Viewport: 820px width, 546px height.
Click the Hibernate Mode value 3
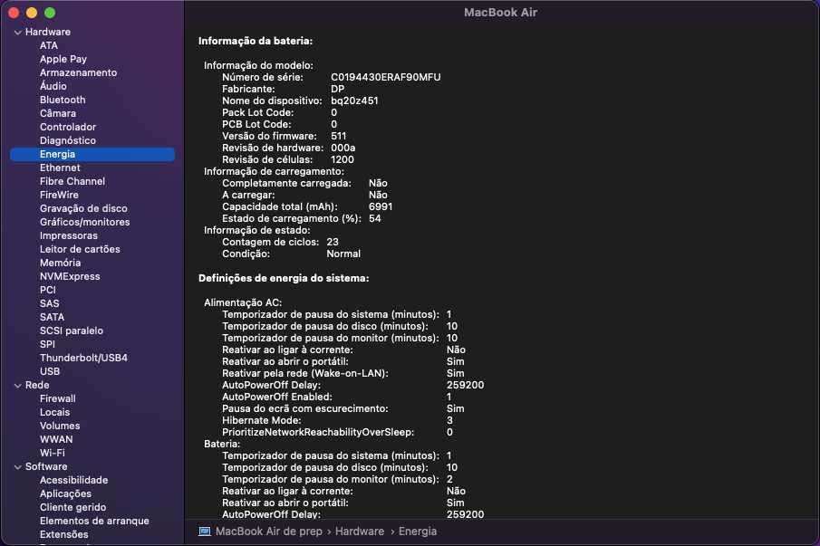(x=449, y=421)
